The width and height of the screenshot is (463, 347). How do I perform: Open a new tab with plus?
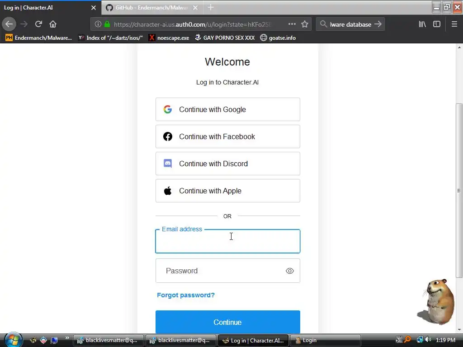click(211, 8)
